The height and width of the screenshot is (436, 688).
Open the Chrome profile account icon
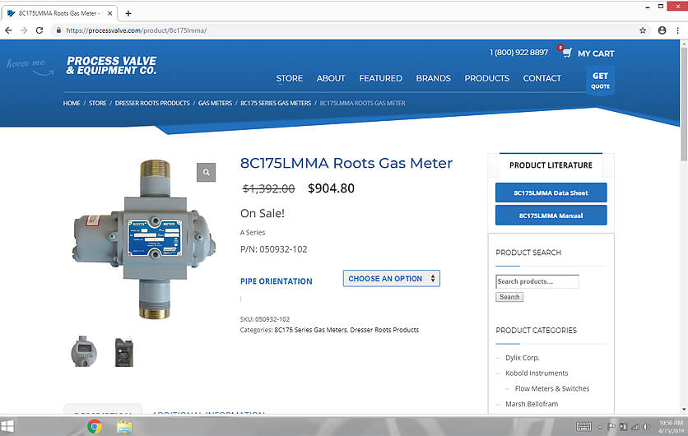click(662, 30)
